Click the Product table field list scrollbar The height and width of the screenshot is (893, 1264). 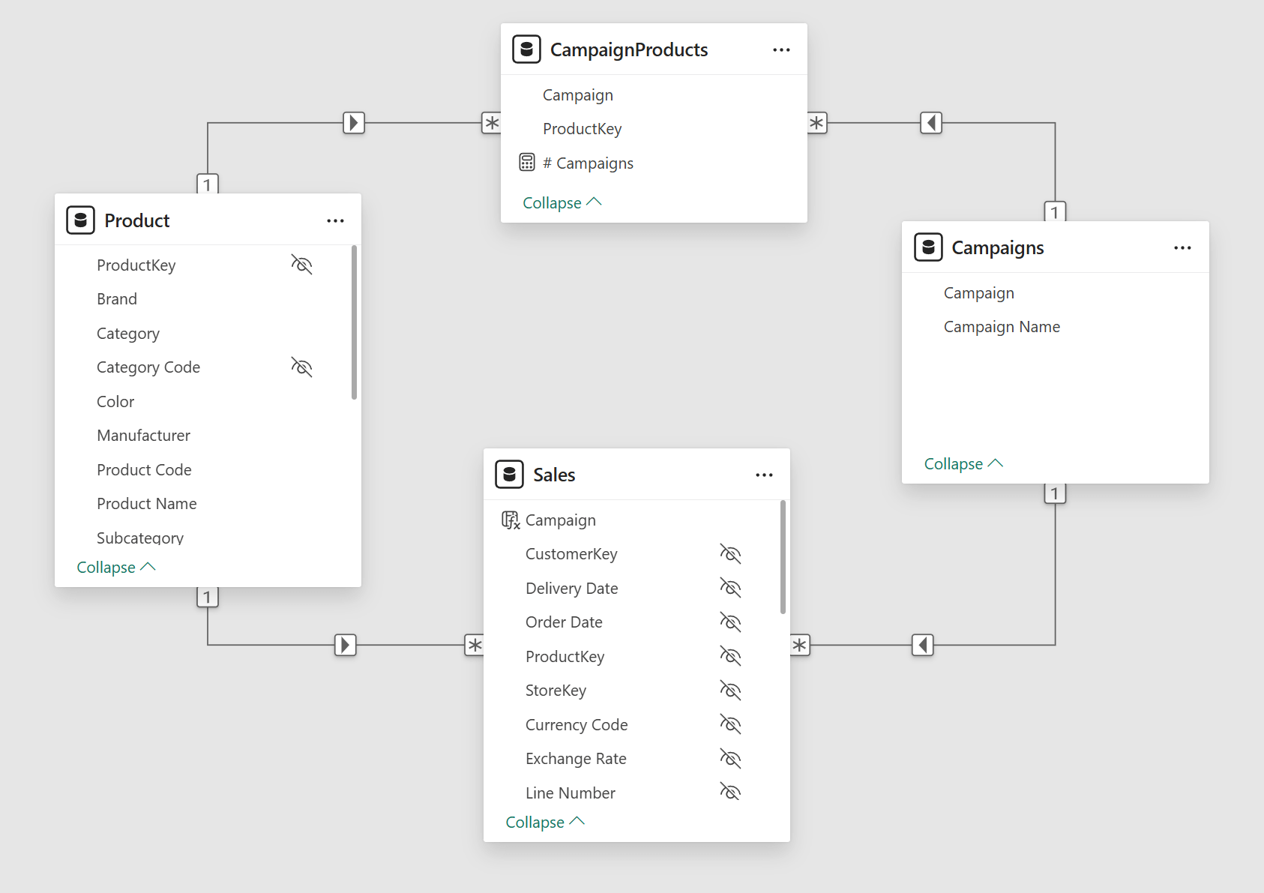click(354, 322)
